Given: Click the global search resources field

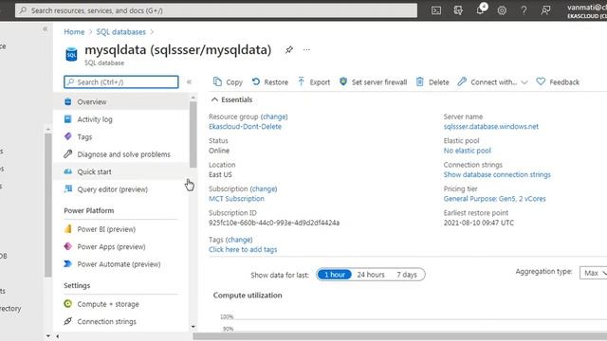Looking at the screenshot, I should click(x=216, y=10).
